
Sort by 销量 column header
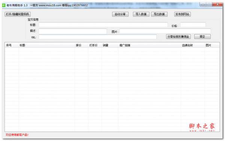(x=110, y=45)
